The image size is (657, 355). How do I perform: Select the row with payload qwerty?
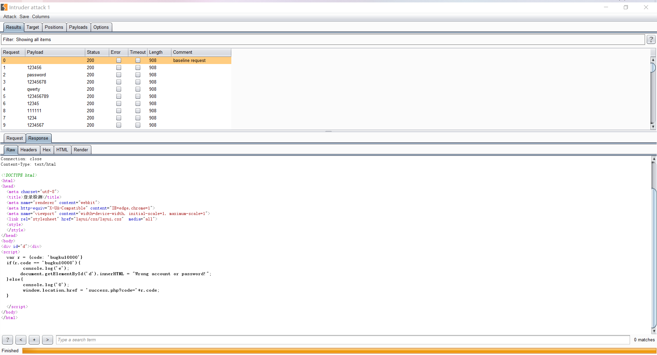pyautogui.click(x=116, y=89)
